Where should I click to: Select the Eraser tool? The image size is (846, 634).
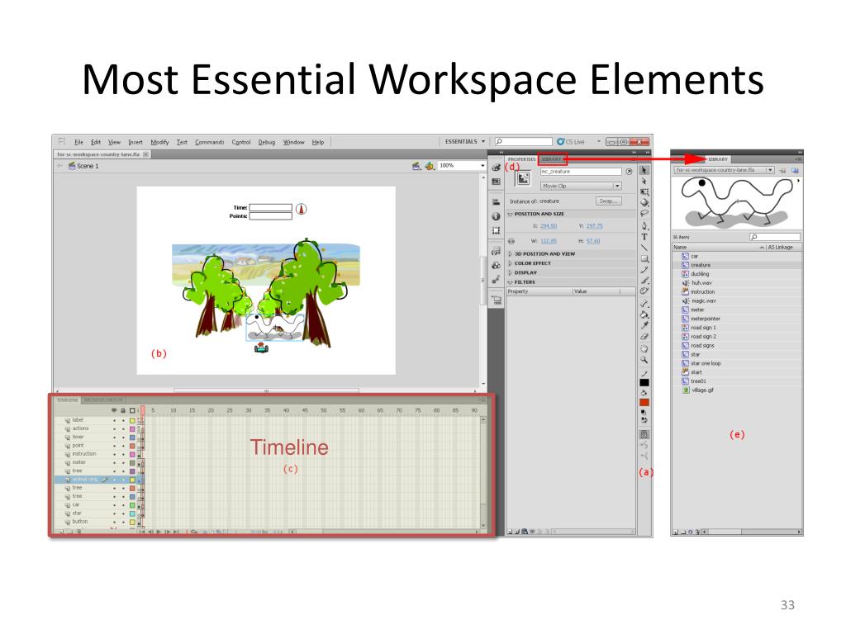point(644,337)
